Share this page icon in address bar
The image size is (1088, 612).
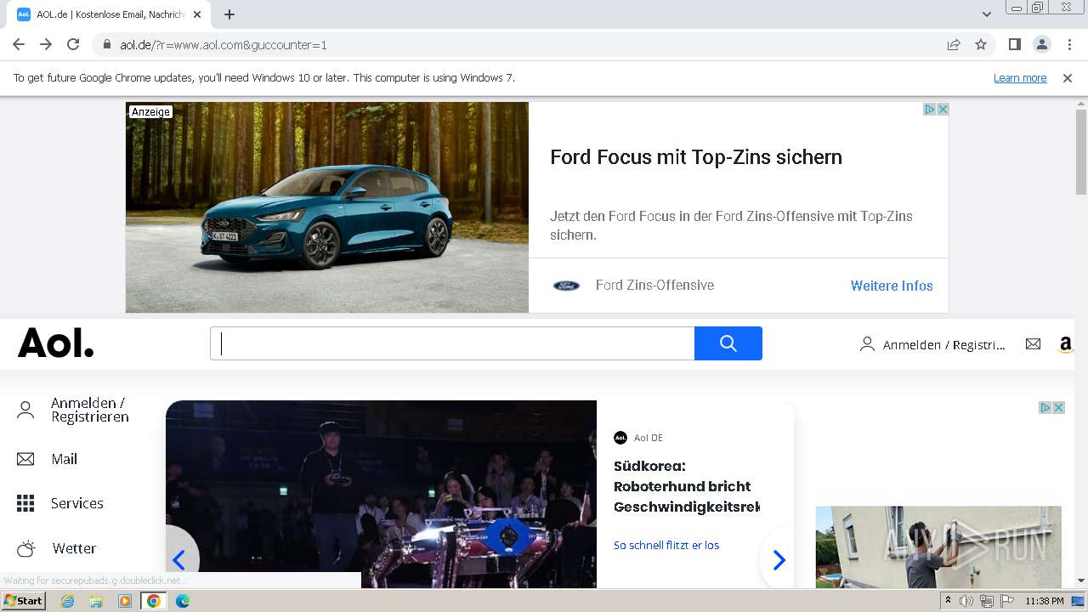pos(954,45)
